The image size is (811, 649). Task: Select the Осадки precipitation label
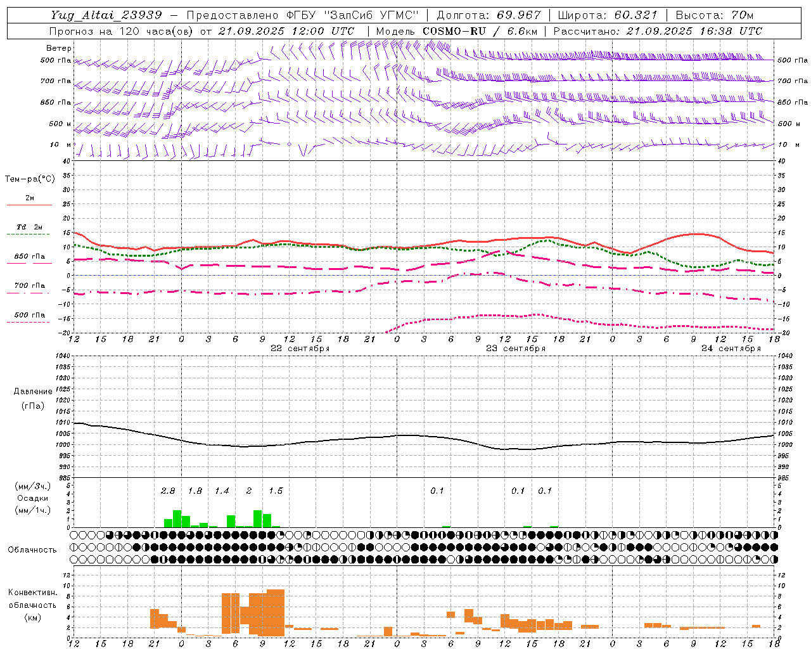(x=33, y=498)
